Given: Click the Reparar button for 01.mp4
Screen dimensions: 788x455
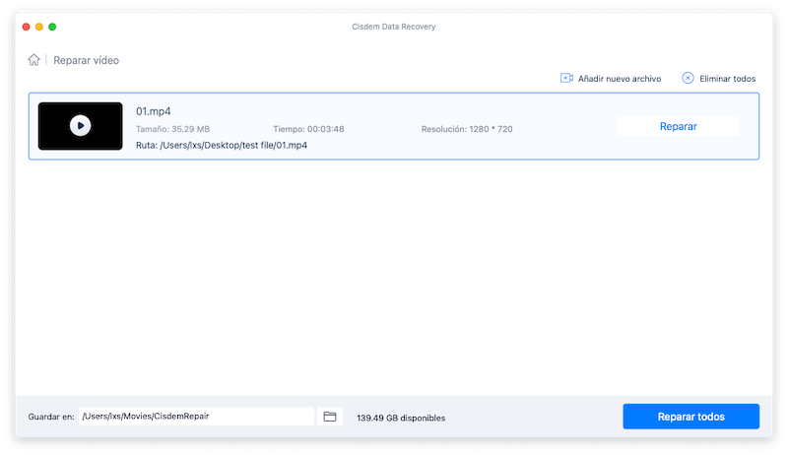Looking at the screenshot, I should coord(678,127).
